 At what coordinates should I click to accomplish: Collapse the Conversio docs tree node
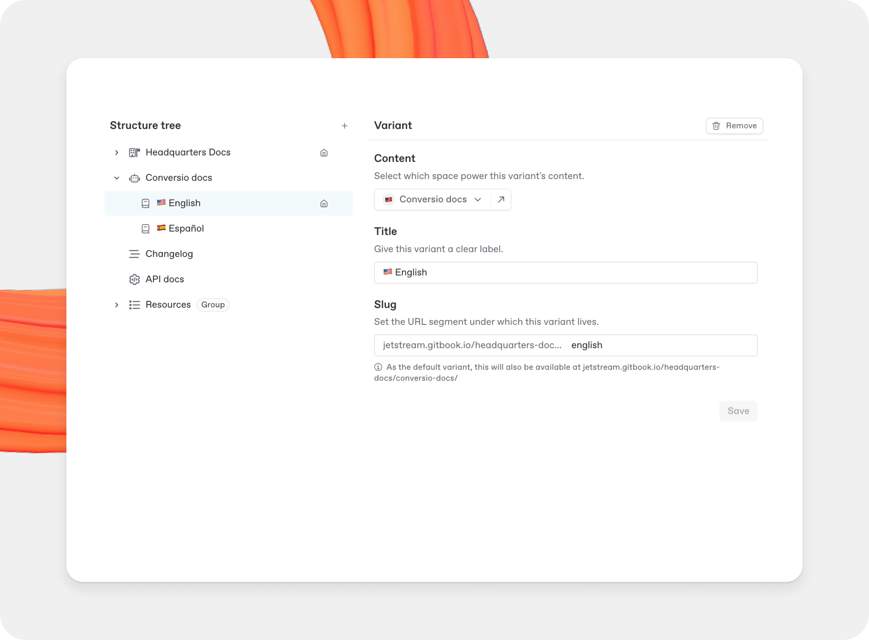pyautogui.click(x=117, y=178)
